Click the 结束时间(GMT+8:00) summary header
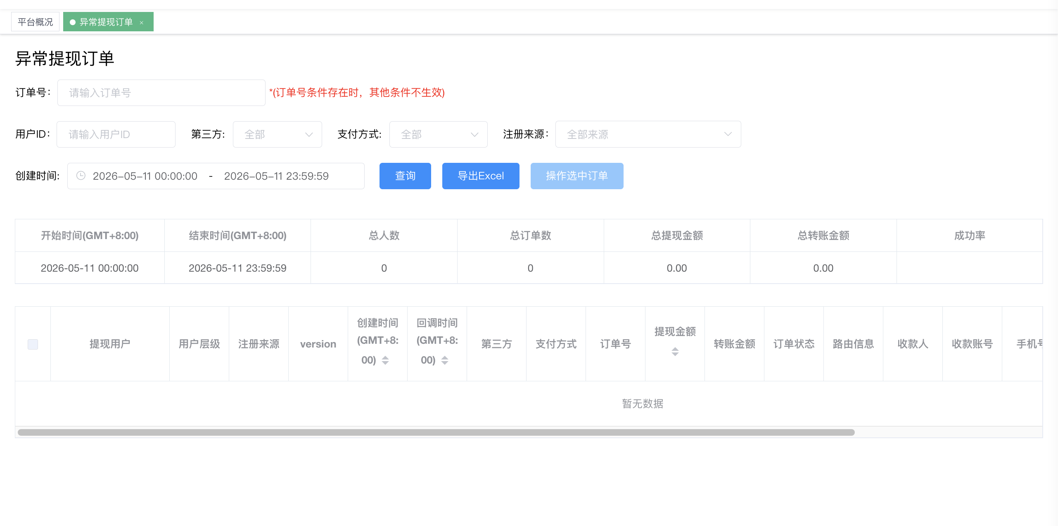The width and height of the screenshot is (1058, 526). [x=237, y=235]
